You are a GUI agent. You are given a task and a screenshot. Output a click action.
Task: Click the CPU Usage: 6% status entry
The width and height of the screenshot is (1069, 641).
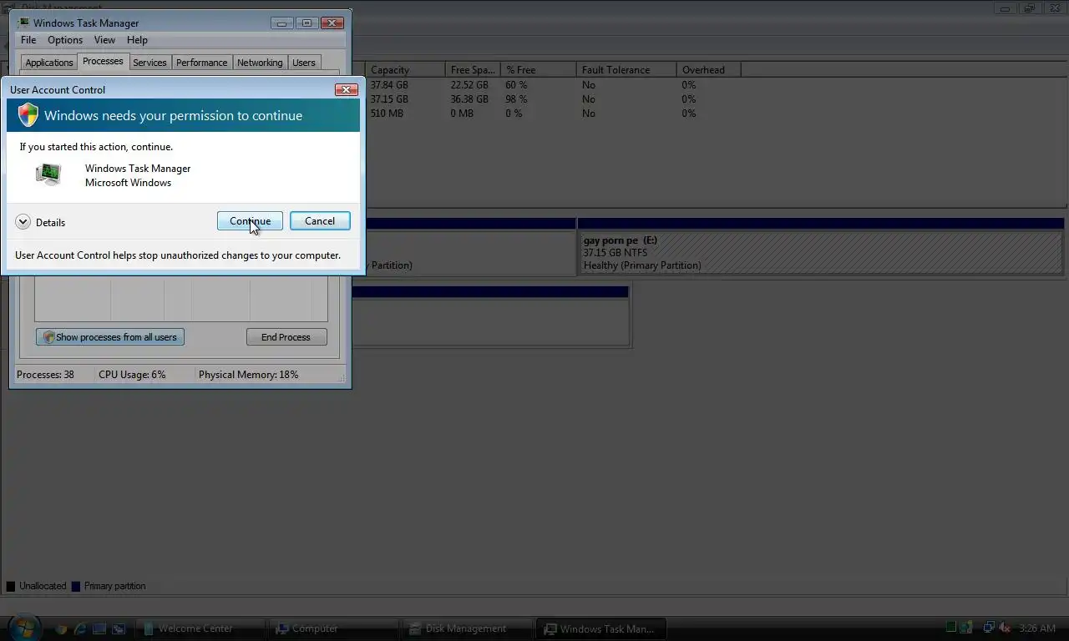132,375
